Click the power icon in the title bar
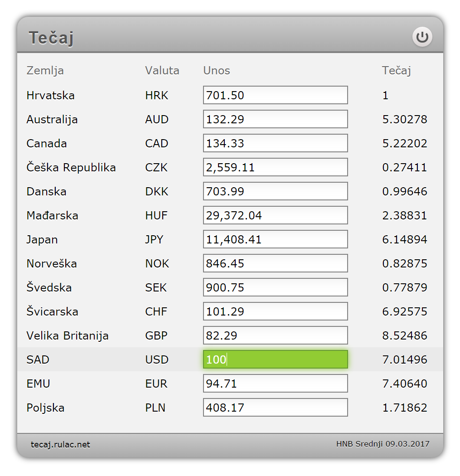460x476 pixels. click(x=422, y=37)
